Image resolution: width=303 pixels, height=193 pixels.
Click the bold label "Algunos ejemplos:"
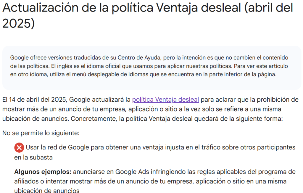[43, 172]
